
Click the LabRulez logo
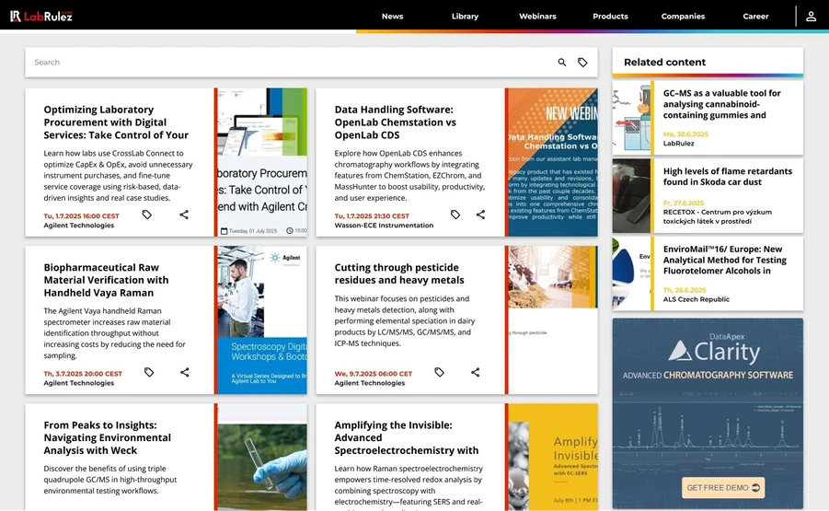(41, 16)
